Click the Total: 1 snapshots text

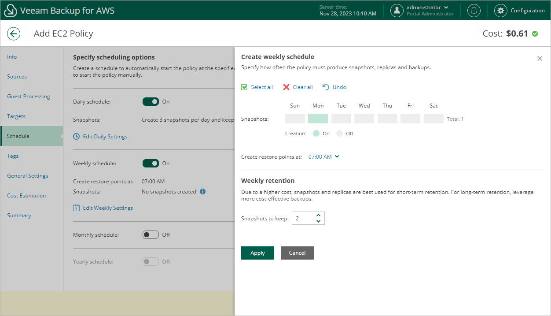(x=455, y=119)
